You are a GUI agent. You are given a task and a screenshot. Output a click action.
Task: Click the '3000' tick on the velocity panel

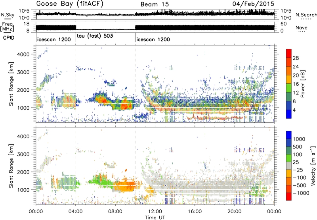(x=23, y=154)
